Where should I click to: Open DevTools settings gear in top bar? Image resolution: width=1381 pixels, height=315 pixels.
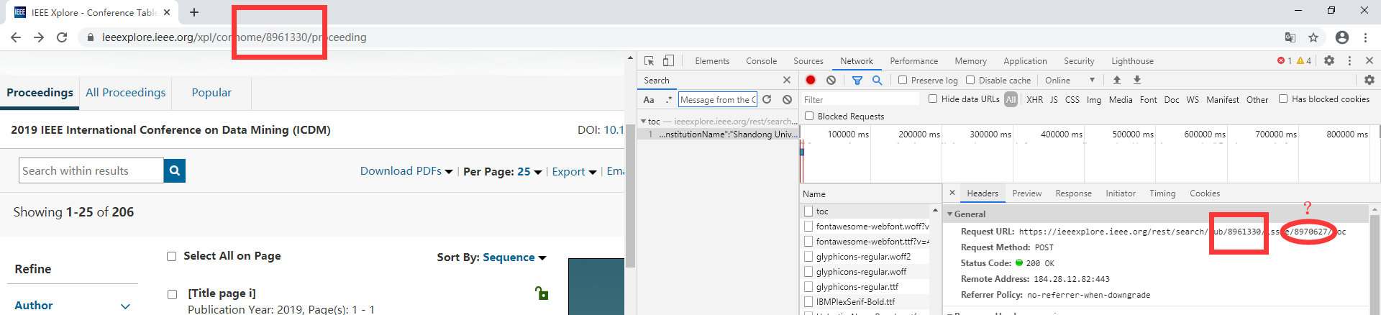(1329, 61)
